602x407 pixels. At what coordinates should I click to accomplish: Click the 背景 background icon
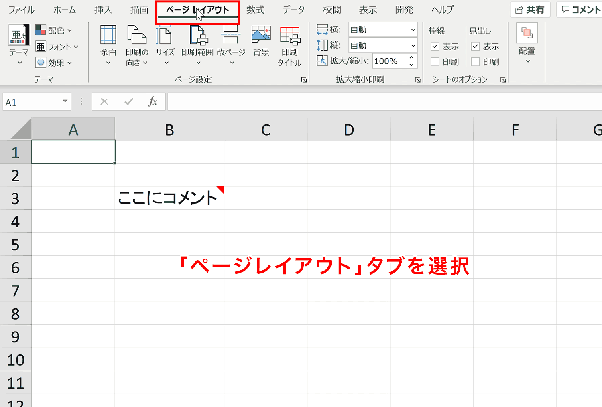(x=261, y=35)
